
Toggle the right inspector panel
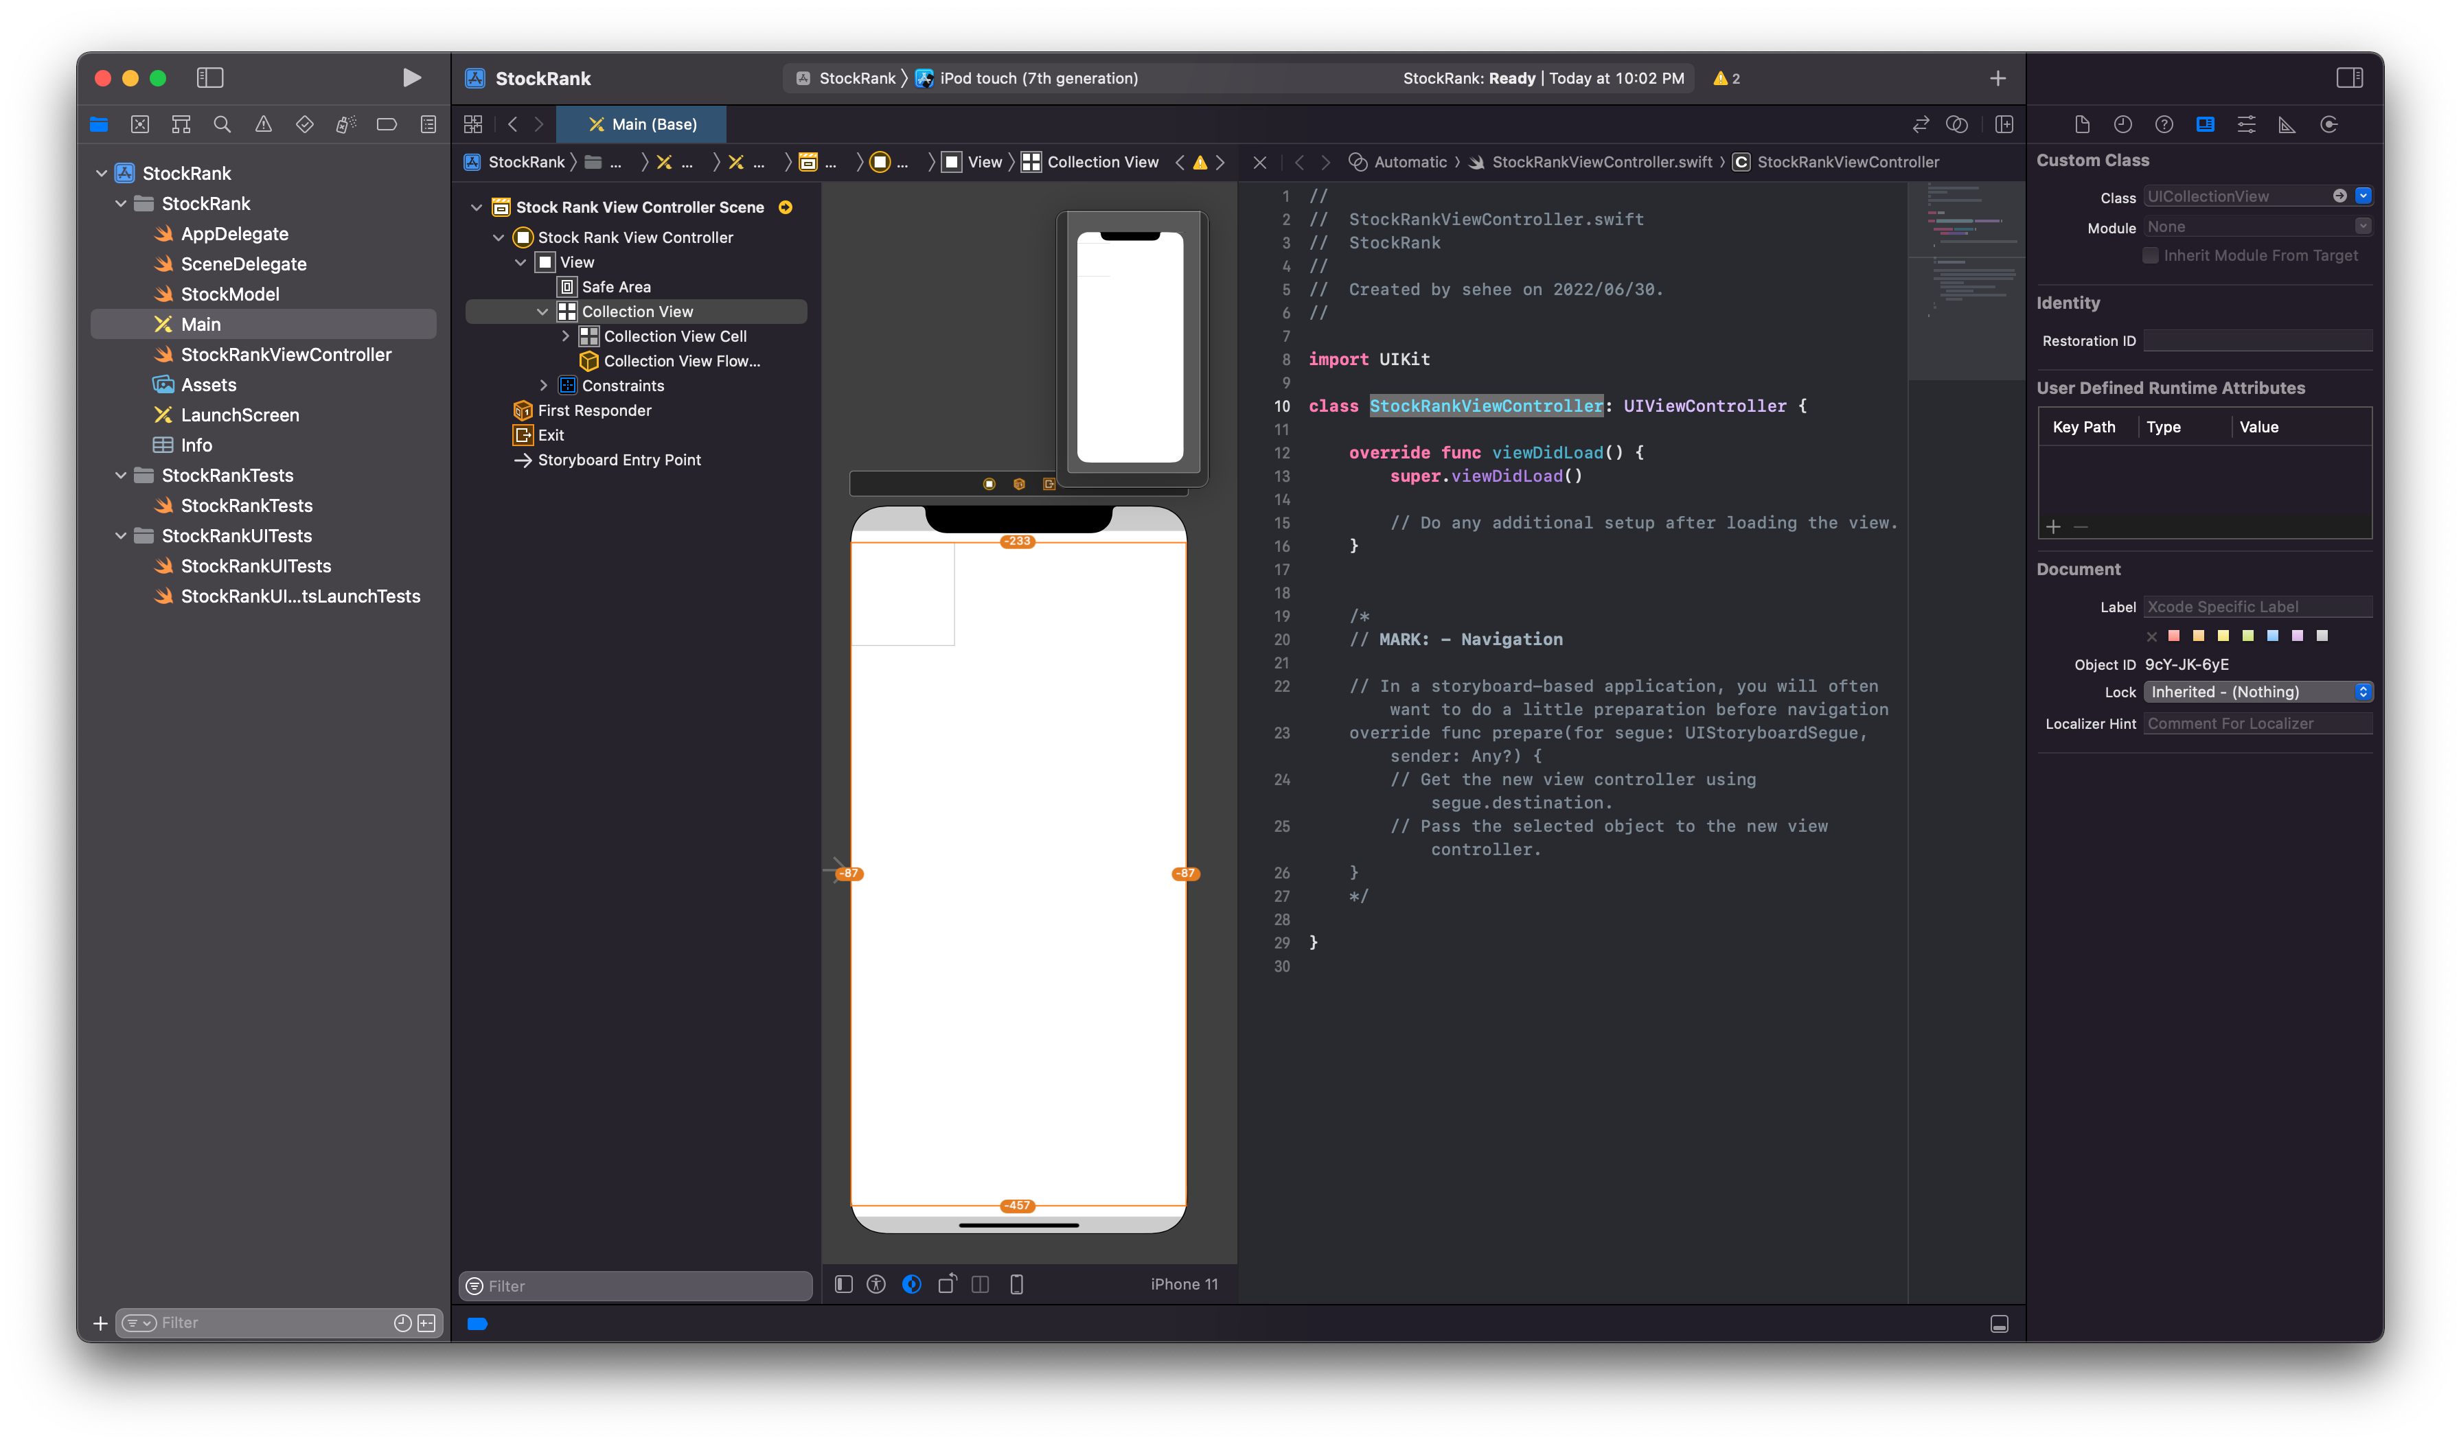pos(2348,78)
